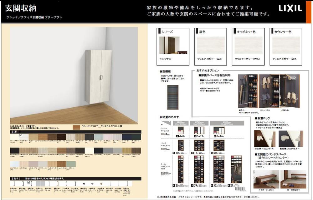Image resolution: width=313 pixels, height=200 pixels.
Task: Choose the クリエダーク darkest brown swatch
Action: tap(61, 137)
